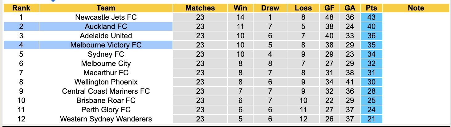Screen dimensions: 451x127
Task: Click Perth Glory's 24 points cell
Action: 372,110
